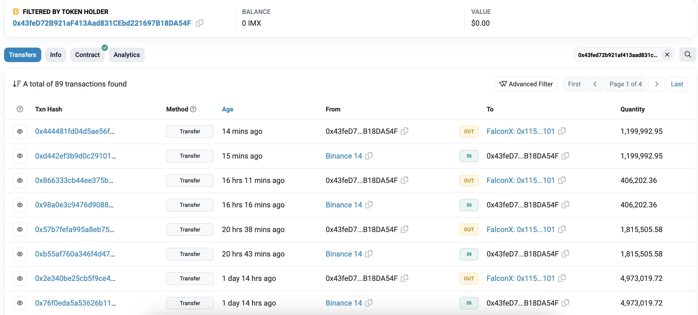The height and width of the screenshot is (315, 698).
Task: Open token holder address 0x43feD72B921aF413 link
Action: (102, 23)
